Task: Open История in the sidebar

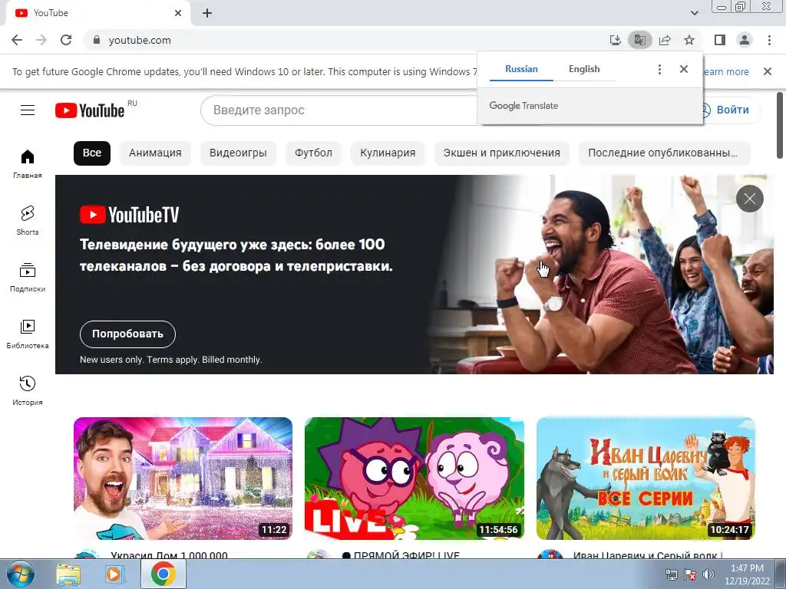Action: [28, 390]
